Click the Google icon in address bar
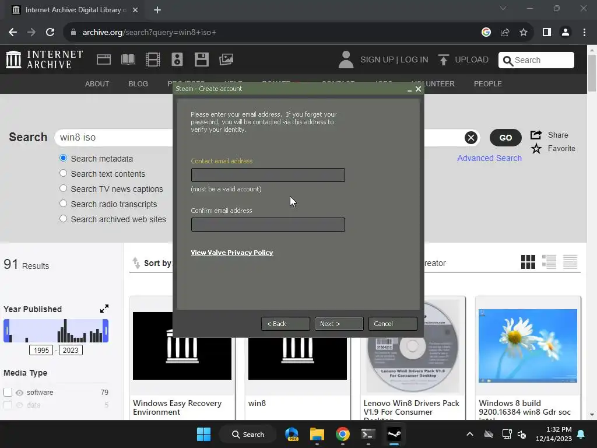This screenshot has height=448, width=597. click(x=486, y=33)
